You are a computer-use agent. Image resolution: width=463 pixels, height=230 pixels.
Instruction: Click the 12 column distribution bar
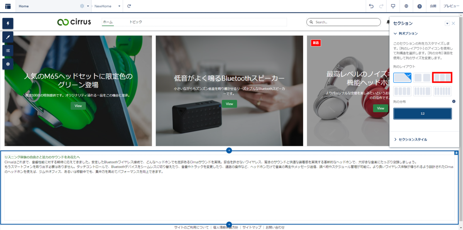click(x=422, y=113)
